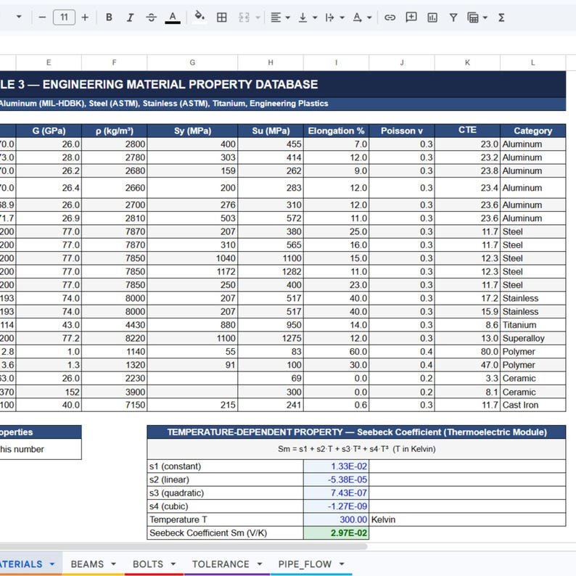Select the s1 constant value 1.33E-02
Screen dimensions: 576x576
point(336,466)
